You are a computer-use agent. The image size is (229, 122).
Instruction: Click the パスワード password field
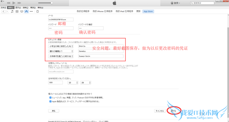tap(61, 28)
